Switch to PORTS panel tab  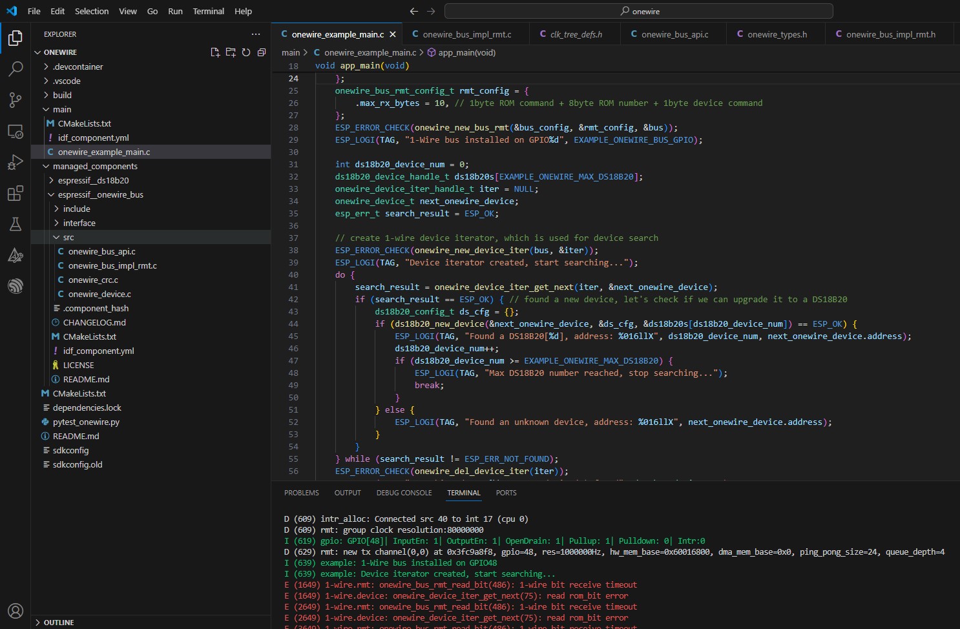tap(506, 493)
